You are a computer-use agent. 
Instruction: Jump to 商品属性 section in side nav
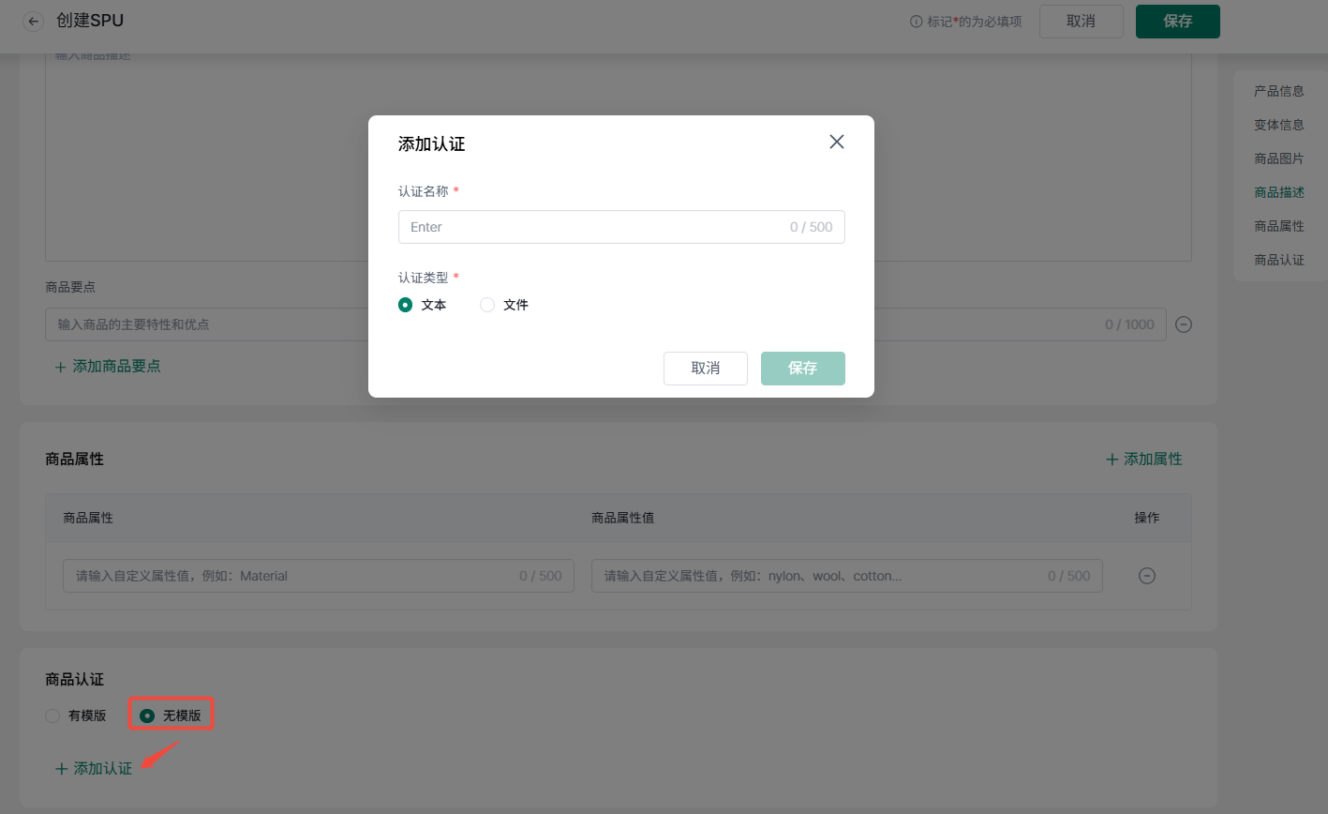tap(1279, 226)
